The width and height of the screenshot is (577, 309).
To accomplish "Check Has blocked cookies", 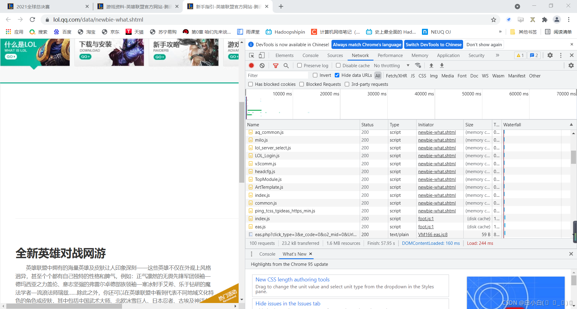I will coord(250,84).
